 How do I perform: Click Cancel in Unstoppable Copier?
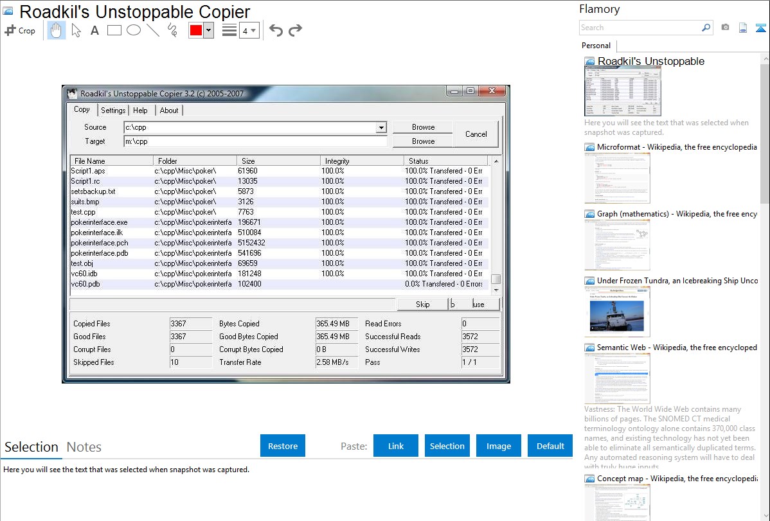(x=476, y=134)
